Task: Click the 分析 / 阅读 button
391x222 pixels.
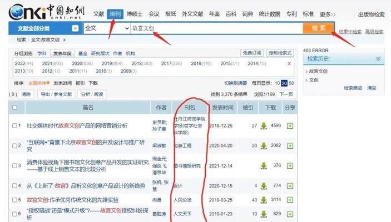Action: [x=92, y=94]
